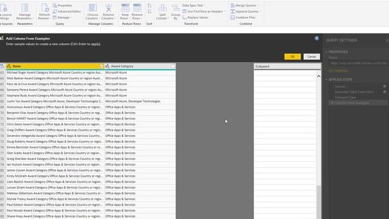Click the Column1 header
Image resolution: width=389 pixels, height=219 pixels.
tap(287, 66)
